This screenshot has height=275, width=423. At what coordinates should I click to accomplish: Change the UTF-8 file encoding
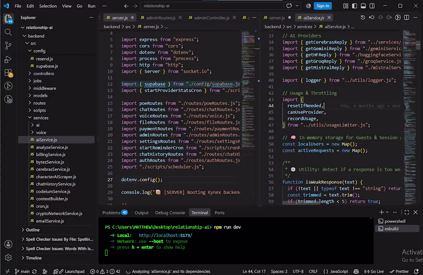tap(298, 271)
